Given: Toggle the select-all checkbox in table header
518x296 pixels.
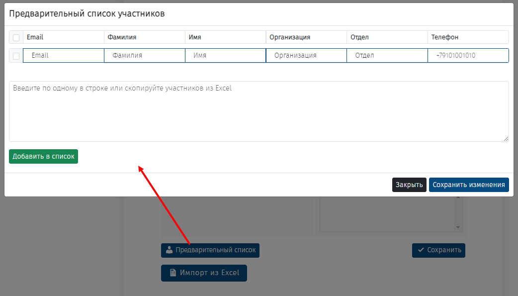Looking at the screenshot, I should 16,38.
